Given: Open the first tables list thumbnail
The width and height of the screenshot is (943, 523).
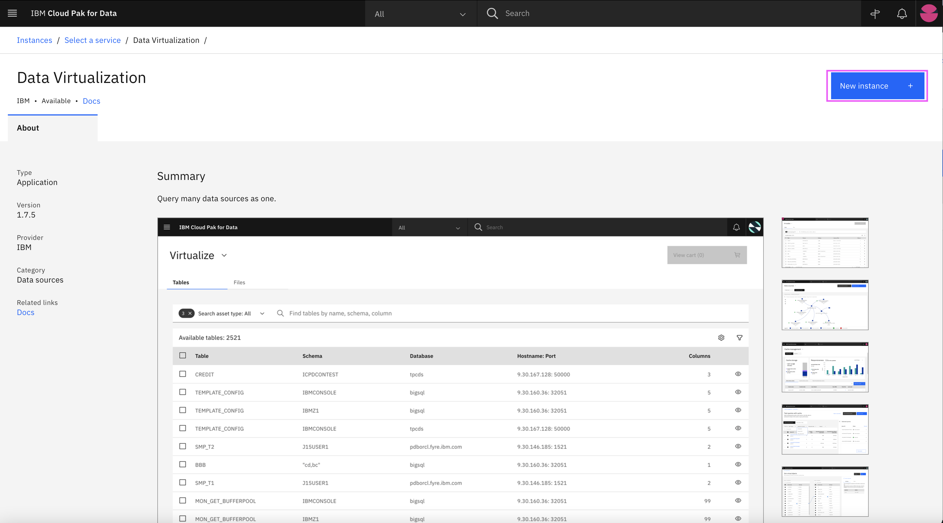Looking at the screenshot, I should pyautogui.click(x=825, y=243).
